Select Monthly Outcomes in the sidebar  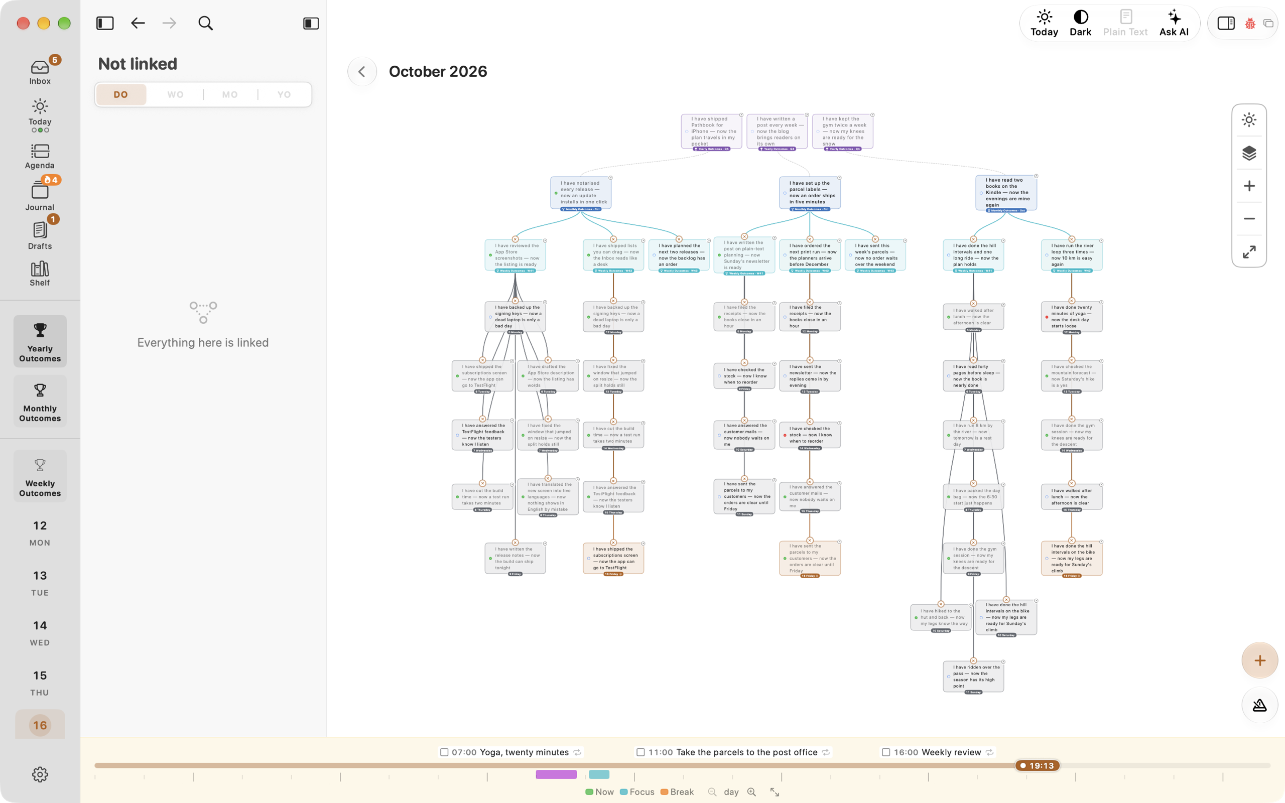tap(40, 401)
